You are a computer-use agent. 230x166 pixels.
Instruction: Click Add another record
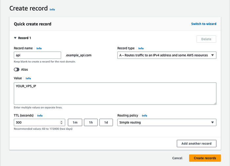(x=196, y=144)
